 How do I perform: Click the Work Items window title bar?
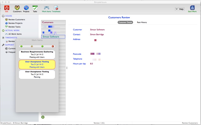click(37, 40)
